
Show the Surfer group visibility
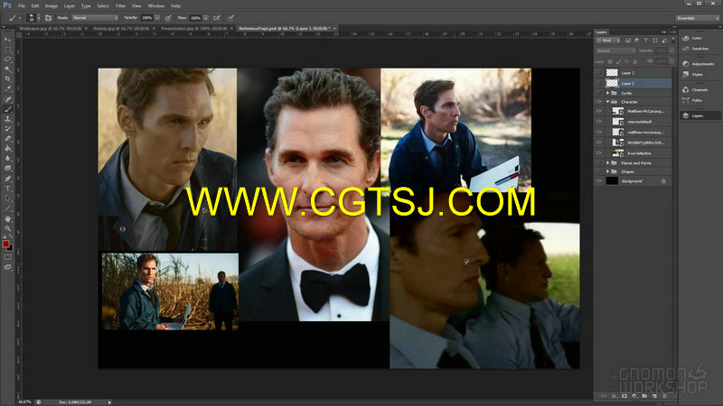(598, 93)
